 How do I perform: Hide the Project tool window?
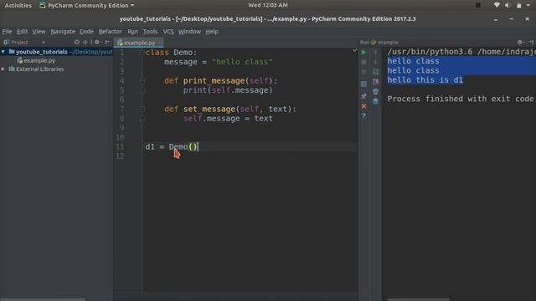tap(107, 43)
